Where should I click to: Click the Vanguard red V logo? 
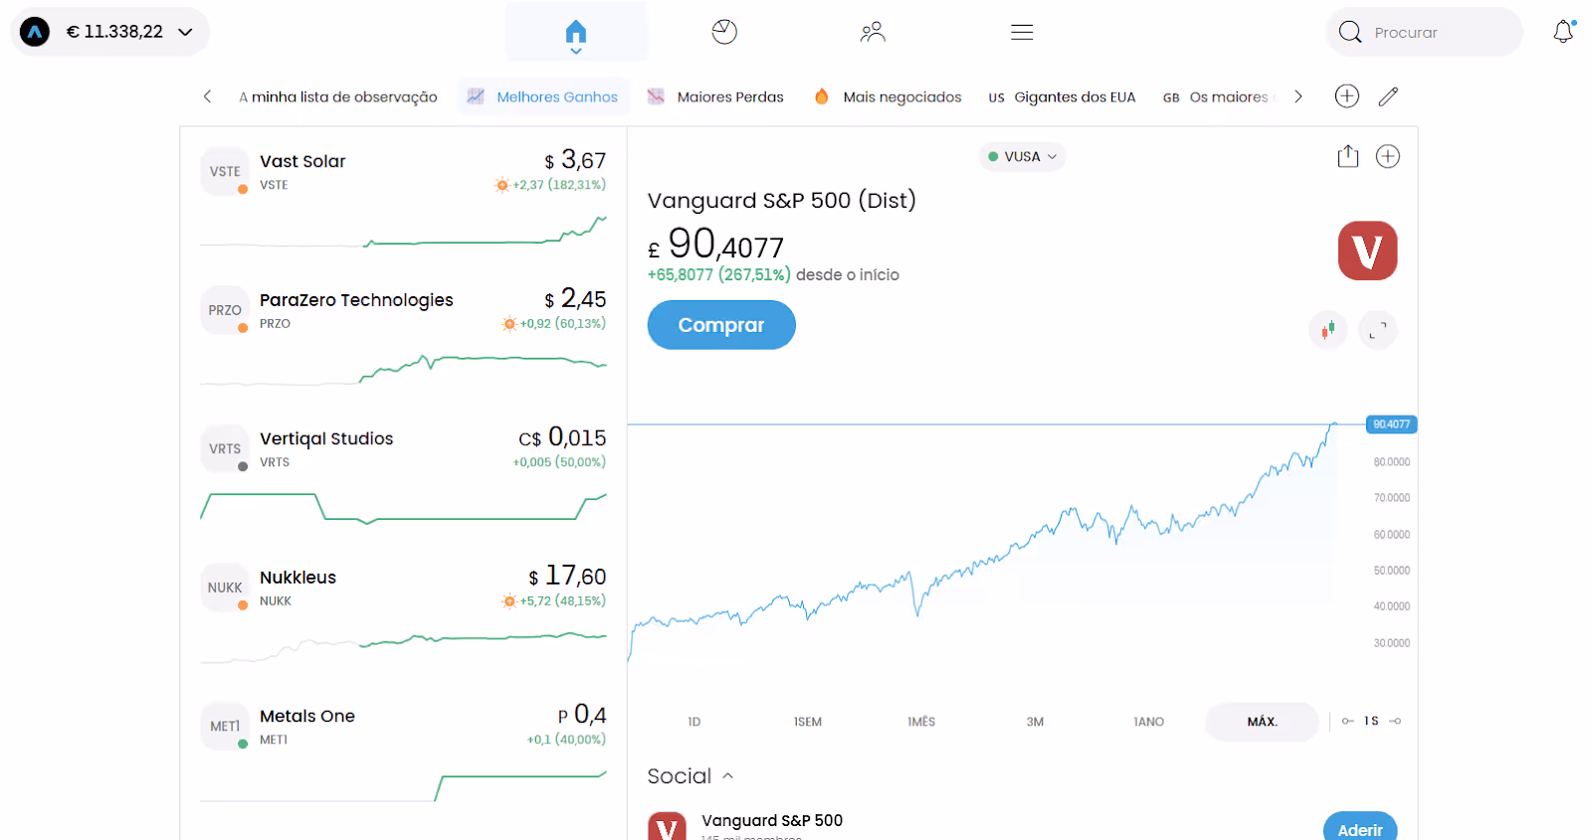tap(1367, 251)
